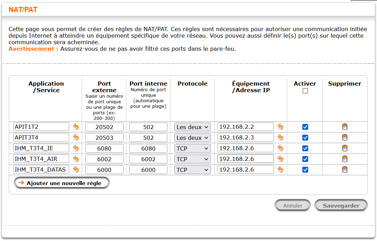Click the Sauvegarder button
Viewport: 377px width, 241px height.
341,205
